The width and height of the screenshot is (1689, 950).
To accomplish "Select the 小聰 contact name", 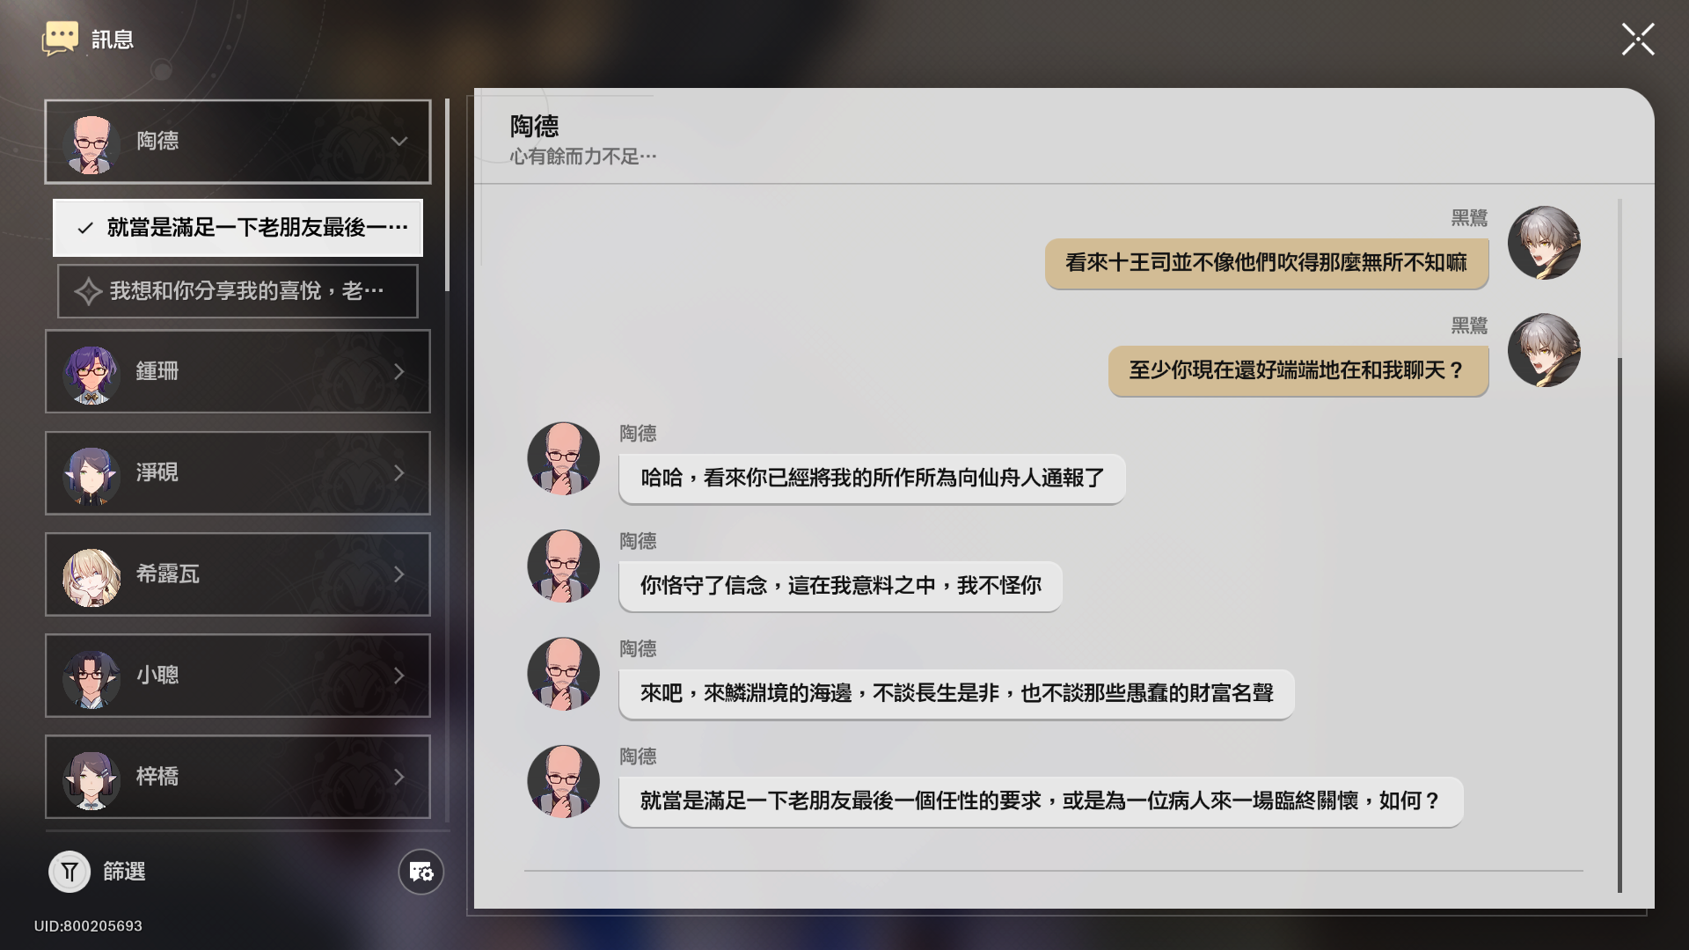I will tap(157, 676).
